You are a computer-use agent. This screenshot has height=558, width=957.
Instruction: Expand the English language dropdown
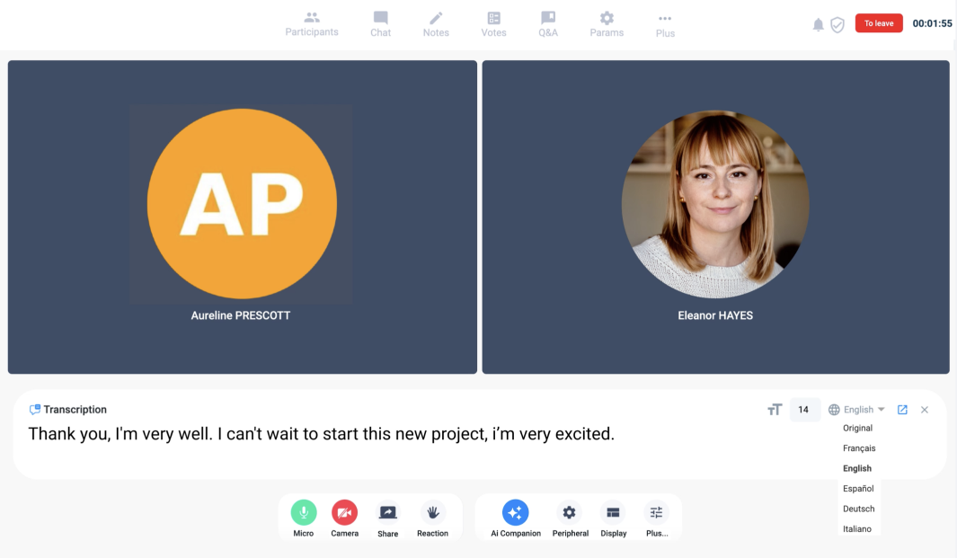click(857, 410)
